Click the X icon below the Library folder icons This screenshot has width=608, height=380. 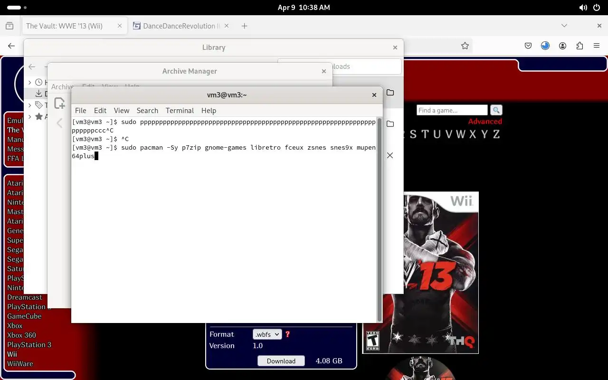coord(389,155)
